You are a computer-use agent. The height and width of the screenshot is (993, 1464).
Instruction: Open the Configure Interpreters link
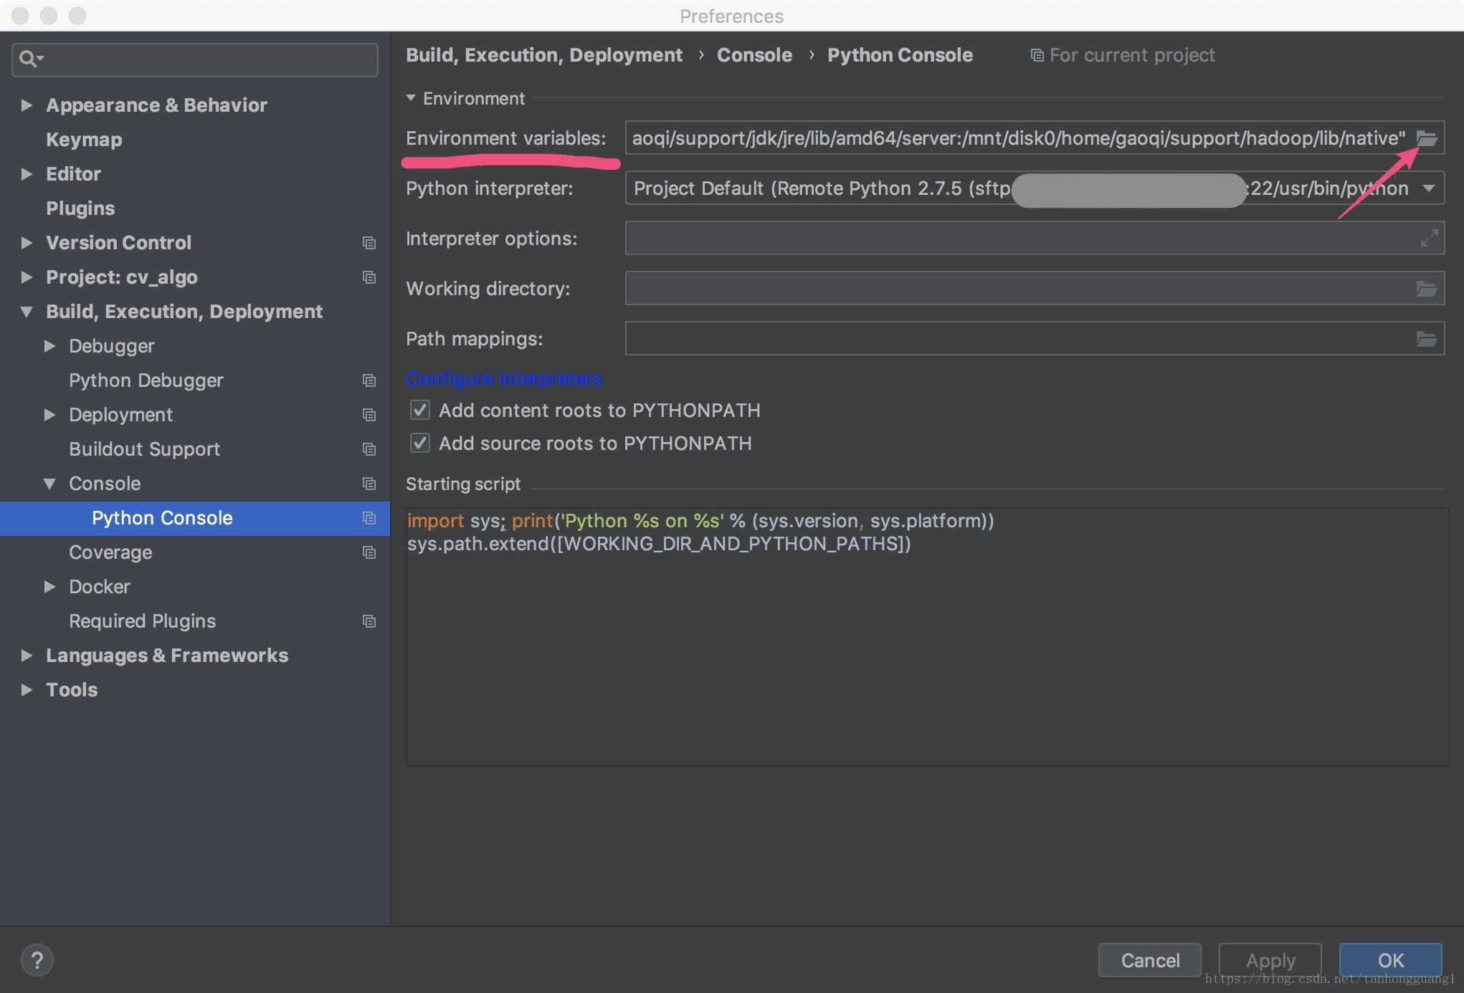pyautogui.click(x=503, y=378)
